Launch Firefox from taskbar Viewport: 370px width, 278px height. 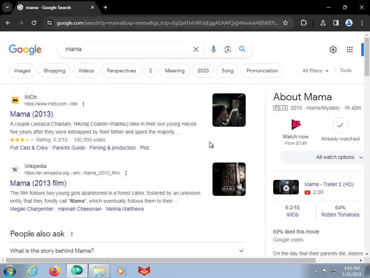coord(55,271)
